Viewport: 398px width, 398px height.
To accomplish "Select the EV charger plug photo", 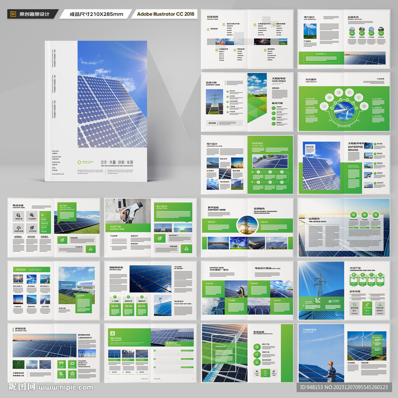I will (128, 211).
